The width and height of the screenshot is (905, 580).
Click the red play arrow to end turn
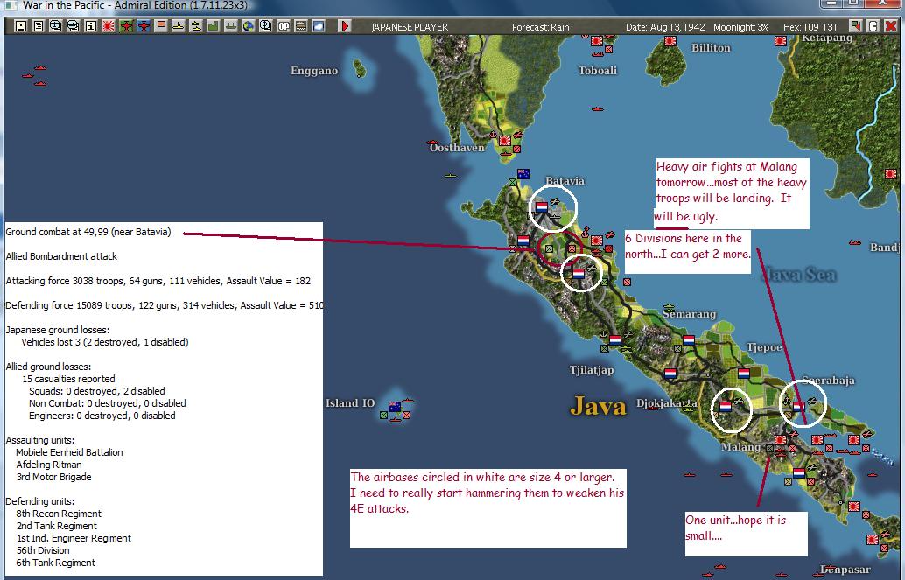click(345, 26)
